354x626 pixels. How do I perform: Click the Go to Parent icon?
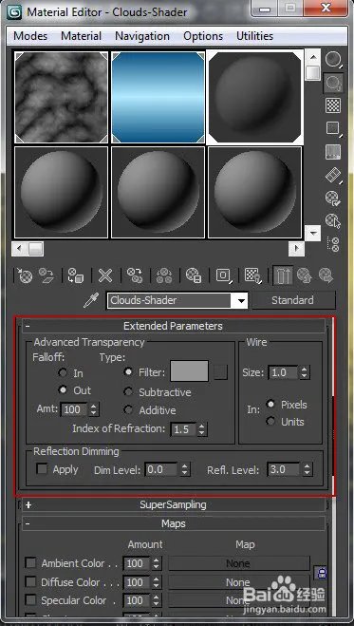pyautogui.click(x=304, y=275)
